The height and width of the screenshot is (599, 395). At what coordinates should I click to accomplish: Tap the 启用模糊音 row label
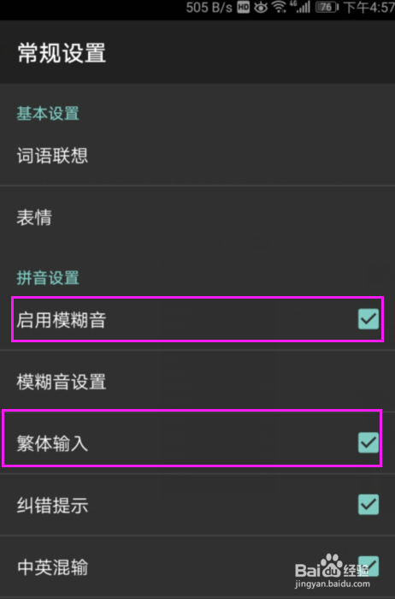[61, 320]
